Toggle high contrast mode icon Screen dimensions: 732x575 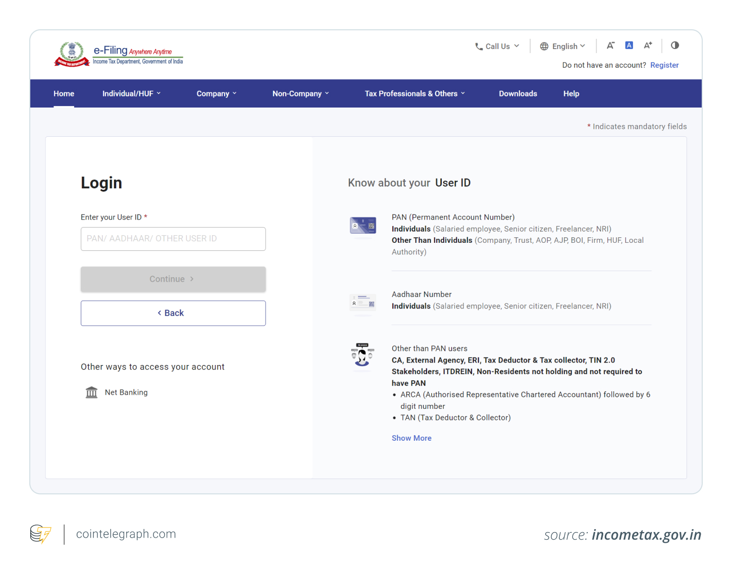pos(675,45)
